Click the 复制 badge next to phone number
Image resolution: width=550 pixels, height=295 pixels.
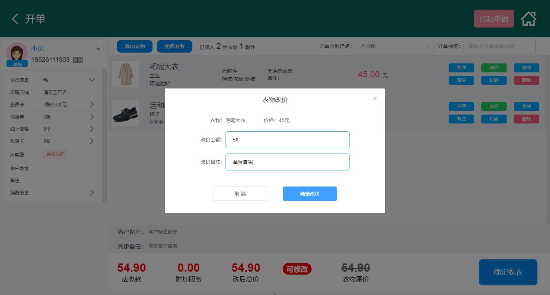click(78, 60)
